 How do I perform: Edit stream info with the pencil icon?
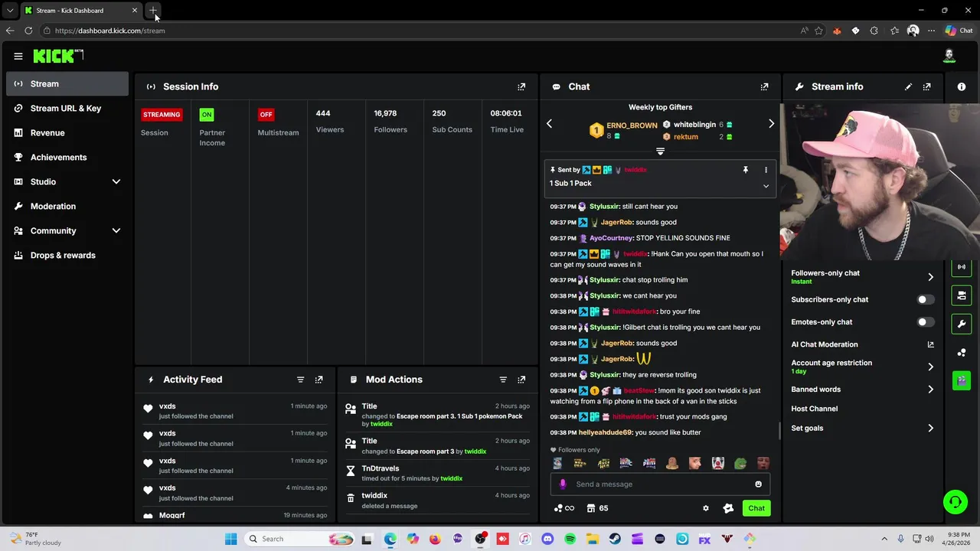(908, 86)
